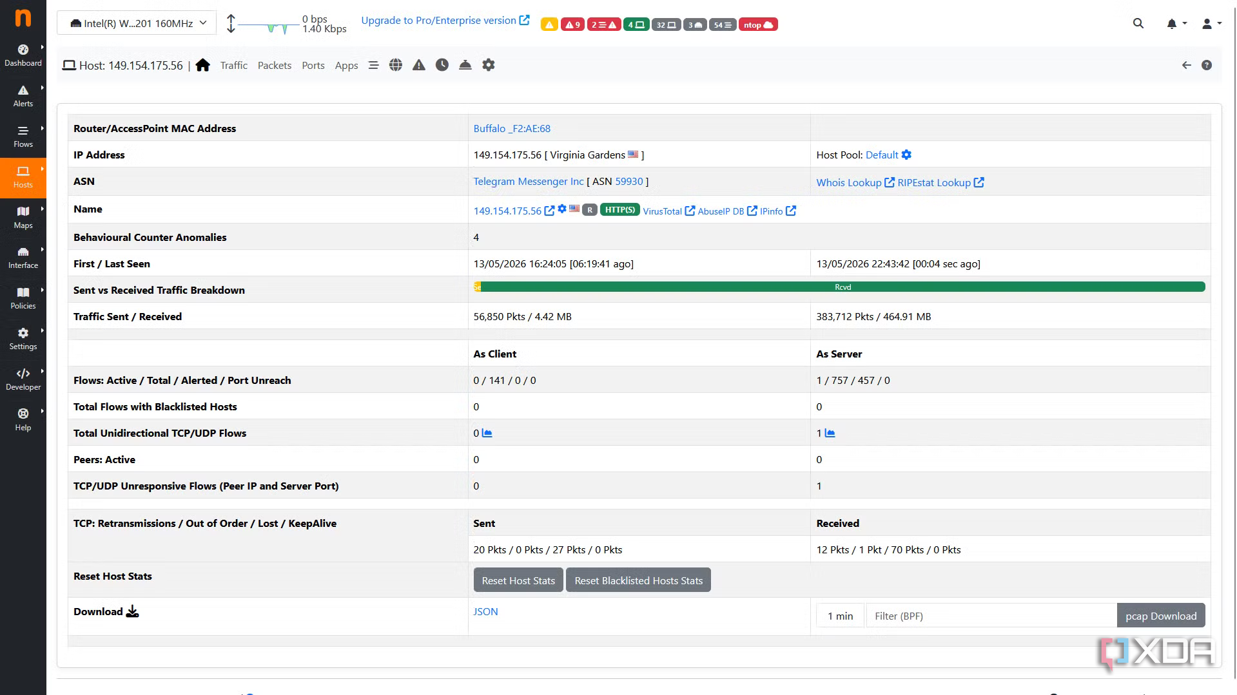Click the grey 3 devices badge
The height and width of the screenshot is (695, 1237).
point(695,24)
